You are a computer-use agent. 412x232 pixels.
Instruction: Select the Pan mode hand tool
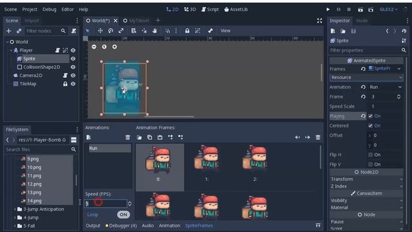[x=154, y=31]
